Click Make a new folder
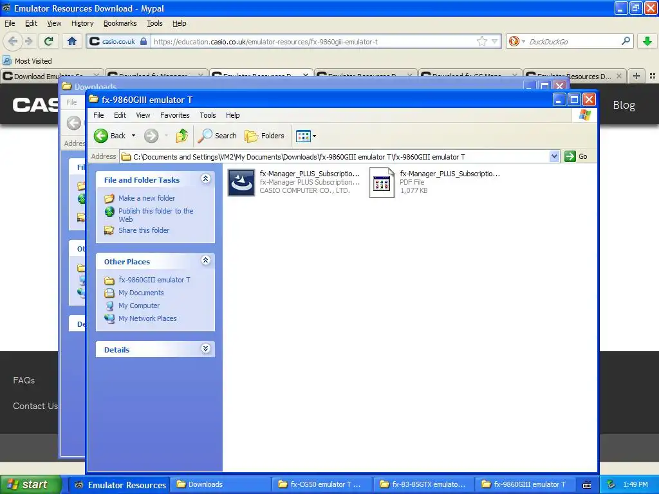 coord(147,198)
